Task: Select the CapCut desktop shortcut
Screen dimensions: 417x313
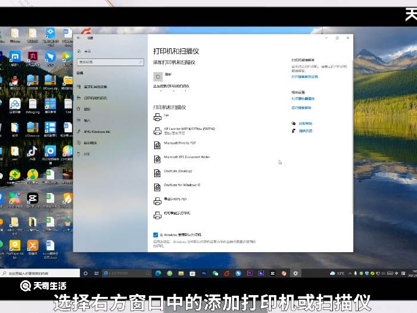Action: pyautogui.click(x=32, y=200)
